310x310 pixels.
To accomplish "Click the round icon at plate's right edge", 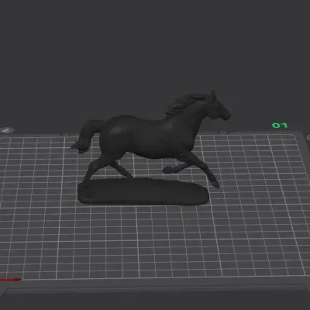I will [308, 137].
